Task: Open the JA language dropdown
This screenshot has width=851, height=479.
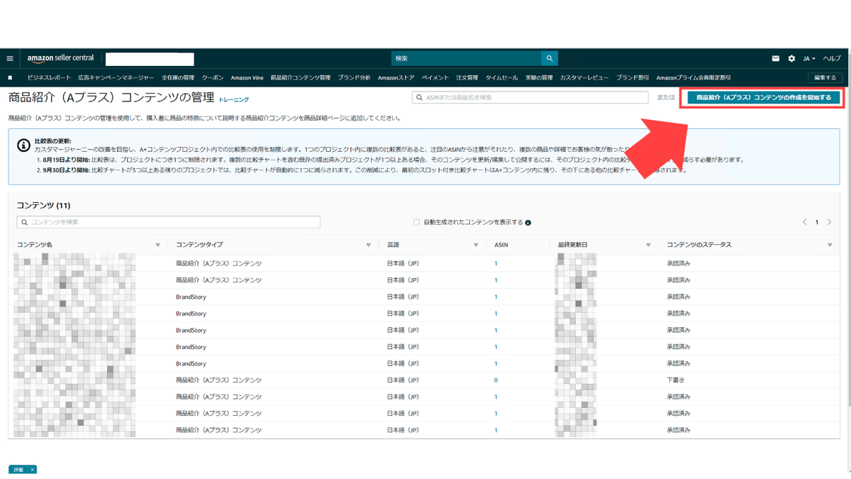Action: pos(809,59)
